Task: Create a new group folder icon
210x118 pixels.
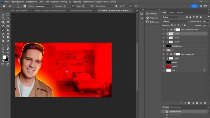Action: 197,103
